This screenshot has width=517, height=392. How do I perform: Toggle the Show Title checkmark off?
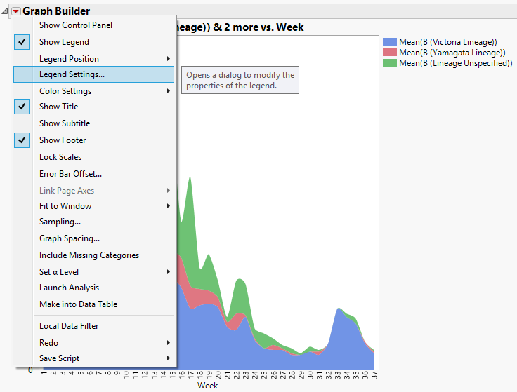point(22,107)
